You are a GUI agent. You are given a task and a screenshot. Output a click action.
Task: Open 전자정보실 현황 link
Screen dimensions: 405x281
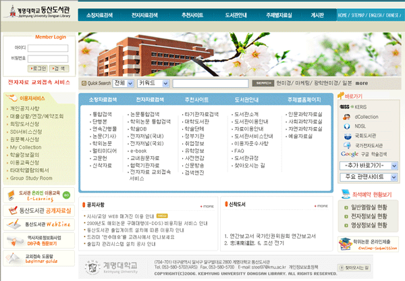click(x=369, y=216)
